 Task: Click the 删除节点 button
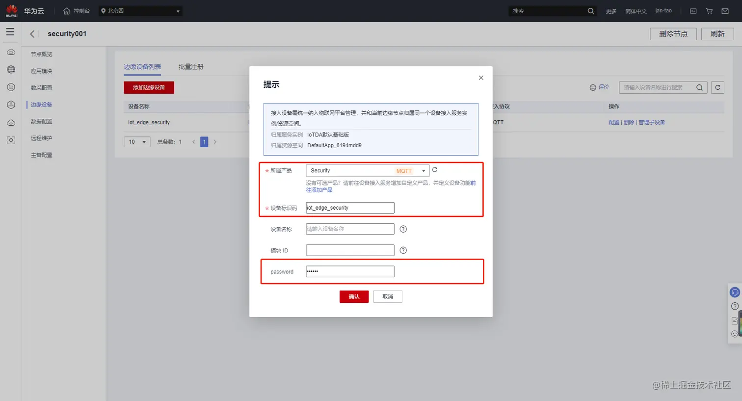click(x=673, y=34)
